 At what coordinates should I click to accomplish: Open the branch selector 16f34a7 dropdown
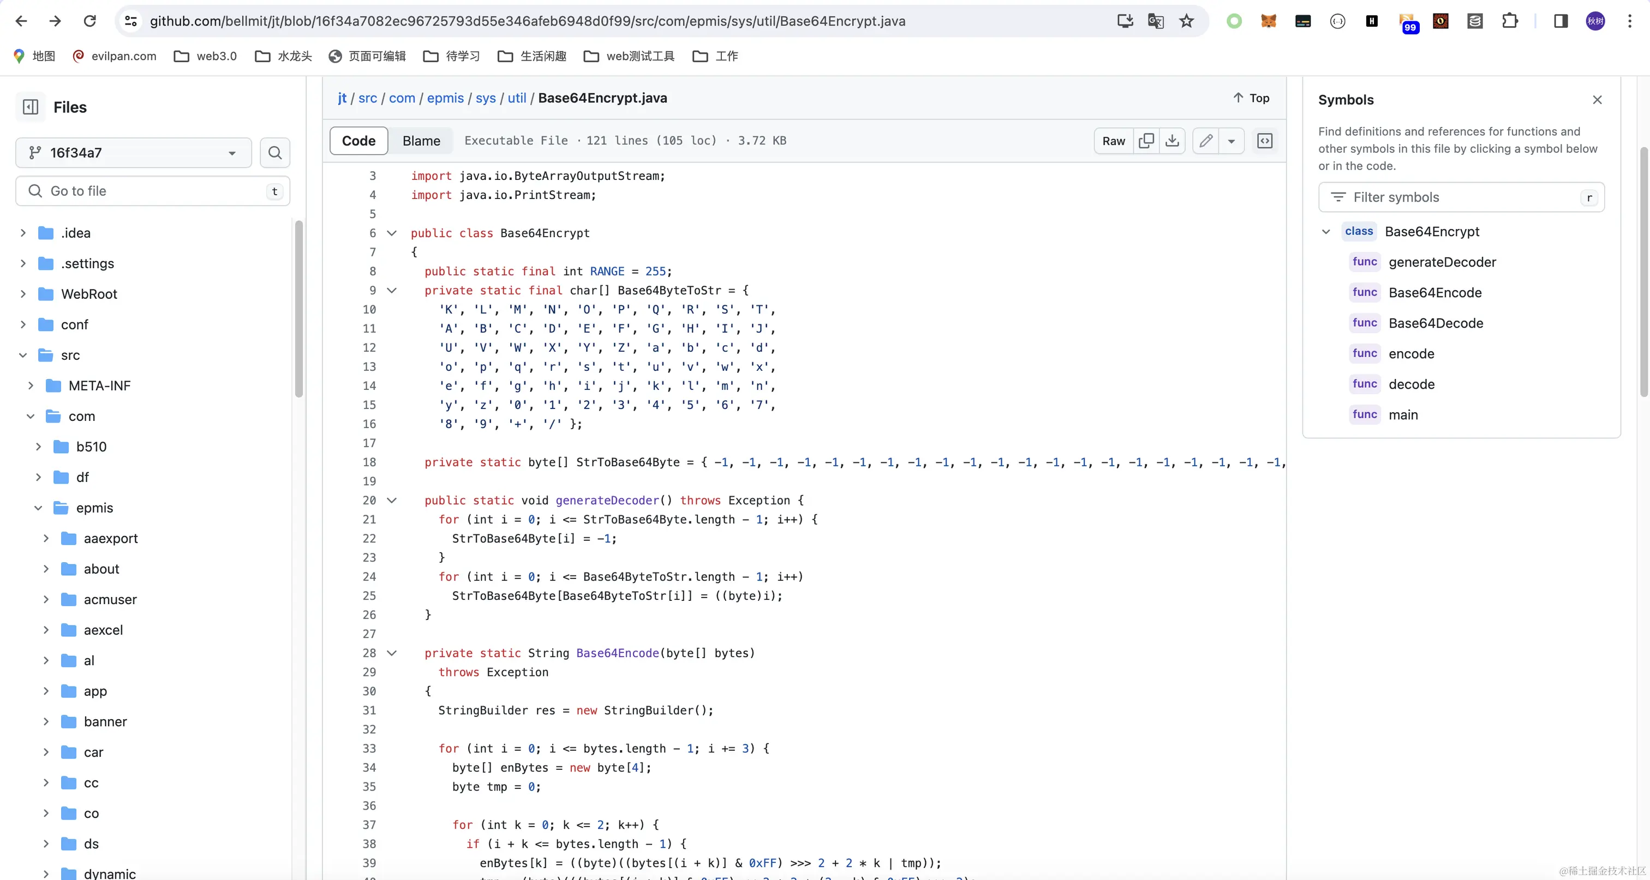pos(134,152)
